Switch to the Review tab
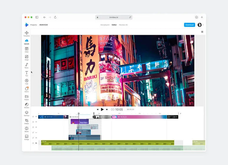Screen dimensions: 228x165 (123, 25)
